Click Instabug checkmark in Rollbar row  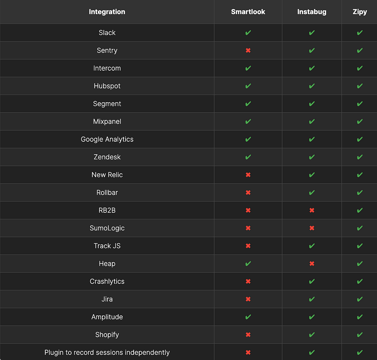311,193
